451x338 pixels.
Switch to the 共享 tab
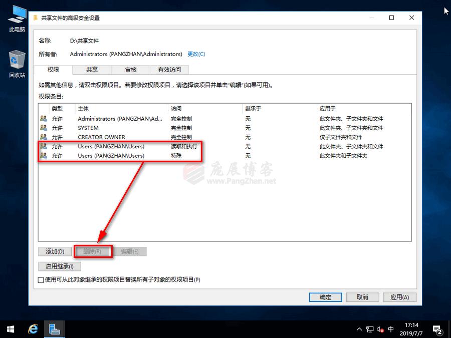pos(91,70)
